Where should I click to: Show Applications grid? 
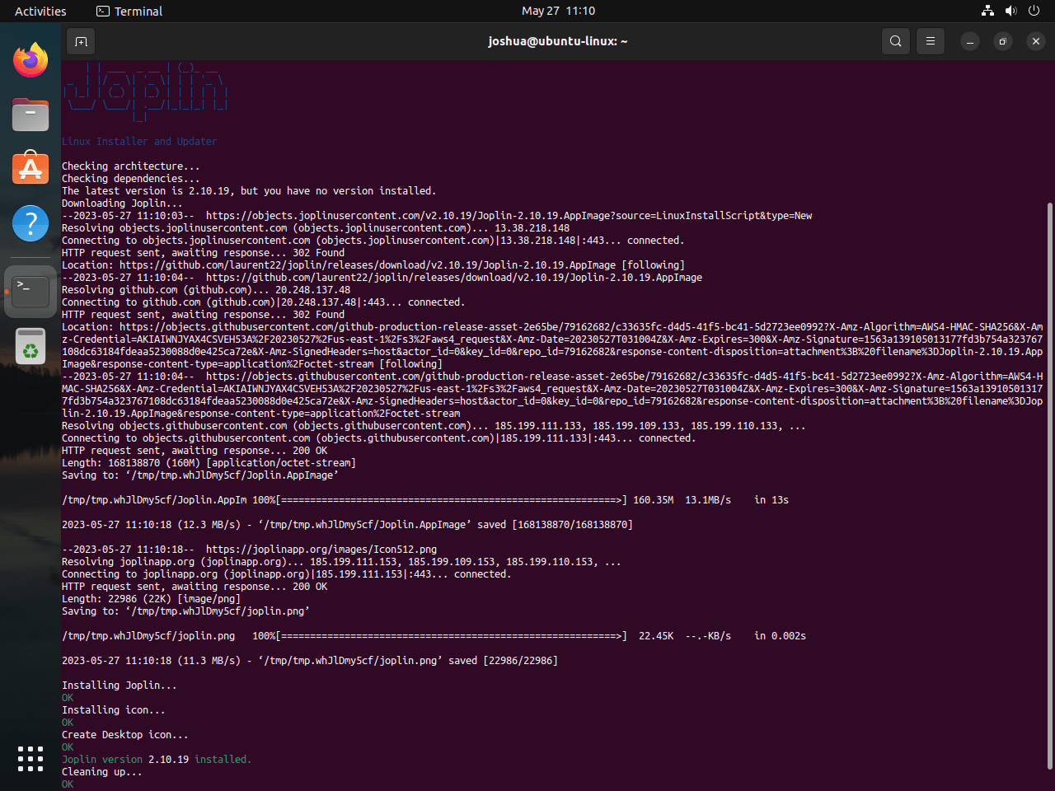click(x=30, y=759)
